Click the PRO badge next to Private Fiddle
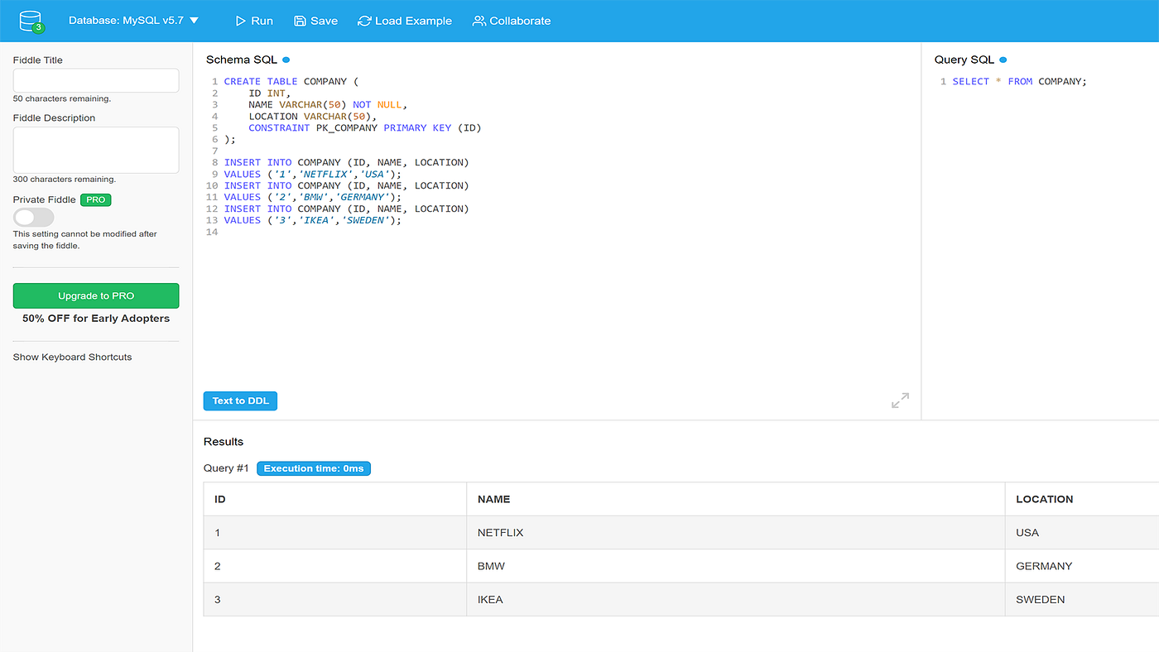The image size is (1159, 652). 95,199
